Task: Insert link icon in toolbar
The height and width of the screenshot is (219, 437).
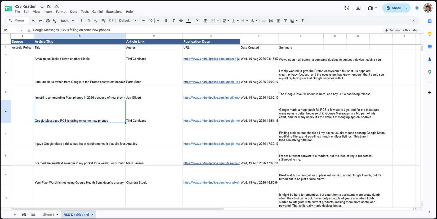Action: (x=264, y=21)
